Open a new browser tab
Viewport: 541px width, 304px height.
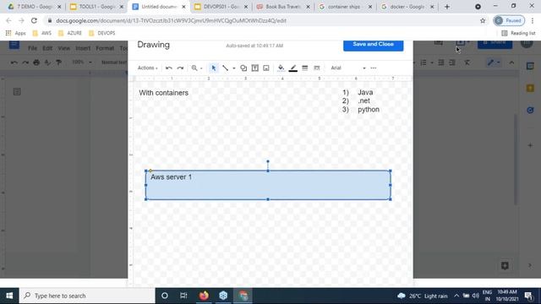pos(447,7)
